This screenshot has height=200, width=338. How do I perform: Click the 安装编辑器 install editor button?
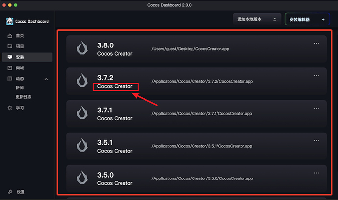coord(307,19)
